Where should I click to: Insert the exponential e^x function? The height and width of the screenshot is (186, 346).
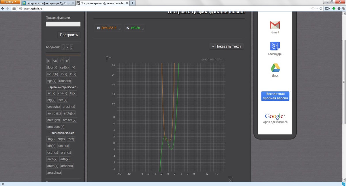(67, 61)
